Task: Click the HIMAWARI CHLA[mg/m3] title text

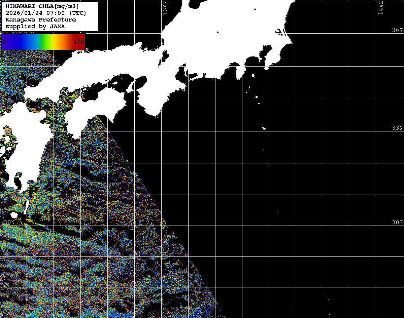Action: pyautogui.click(x=42, y=6)
